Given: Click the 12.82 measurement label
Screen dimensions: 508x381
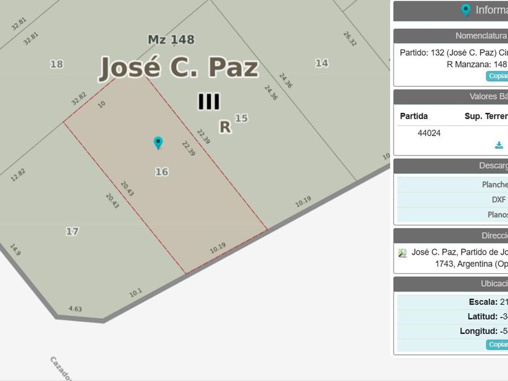Looking at the screenshot, I should coord(18,175).
